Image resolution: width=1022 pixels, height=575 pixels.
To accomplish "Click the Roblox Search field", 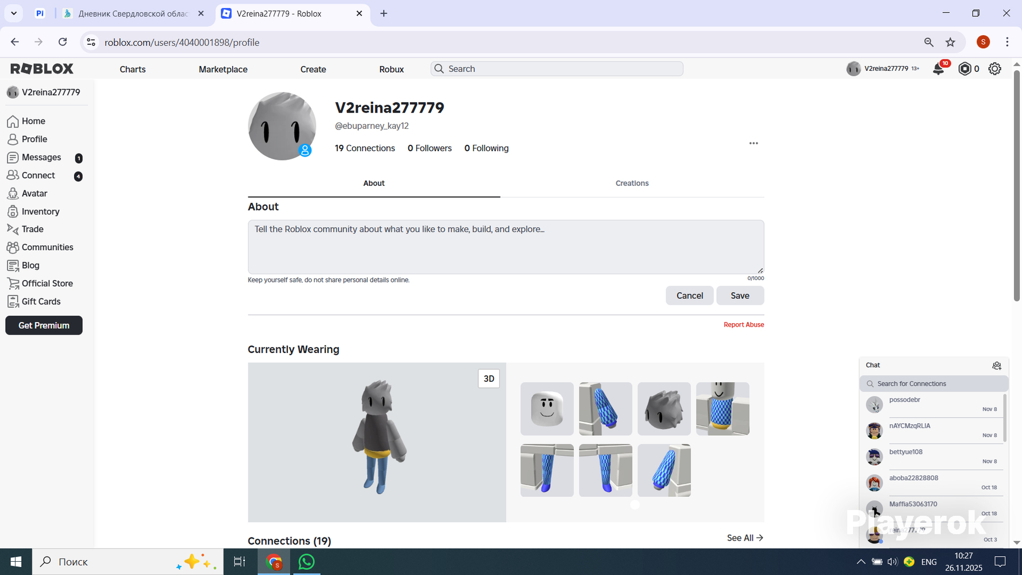I will (556, 69).
